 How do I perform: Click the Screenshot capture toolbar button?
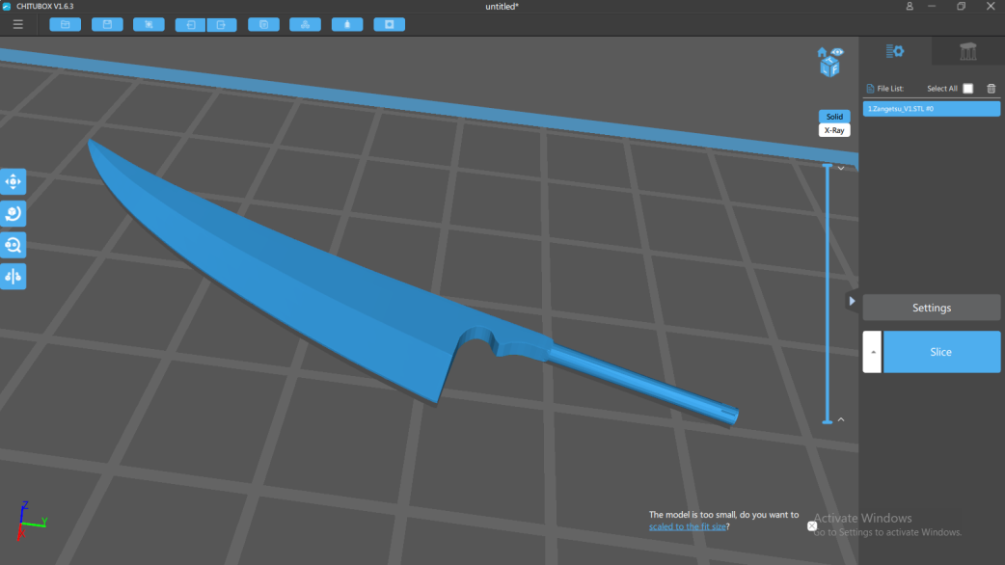coord(149,24)
